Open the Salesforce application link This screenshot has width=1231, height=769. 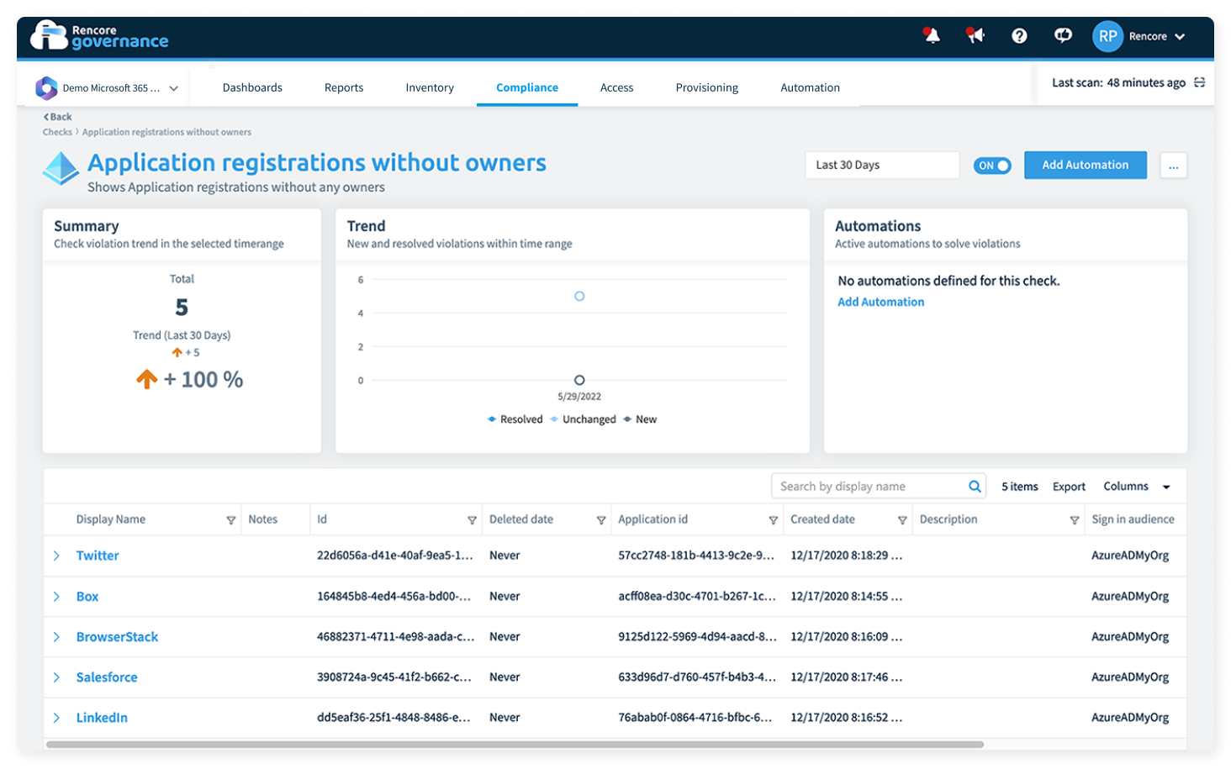tap(107, 677)
